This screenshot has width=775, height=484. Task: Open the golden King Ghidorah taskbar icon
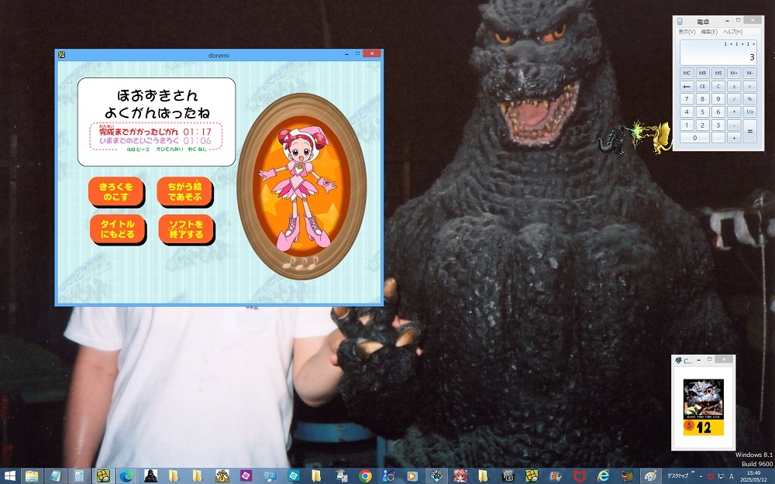point(222,476)
